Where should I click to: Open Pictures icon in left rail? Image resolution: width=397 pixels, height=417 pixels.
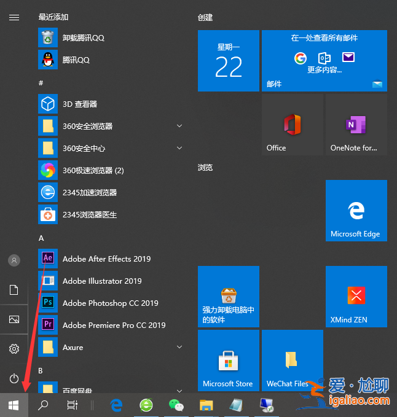point(14,319)
